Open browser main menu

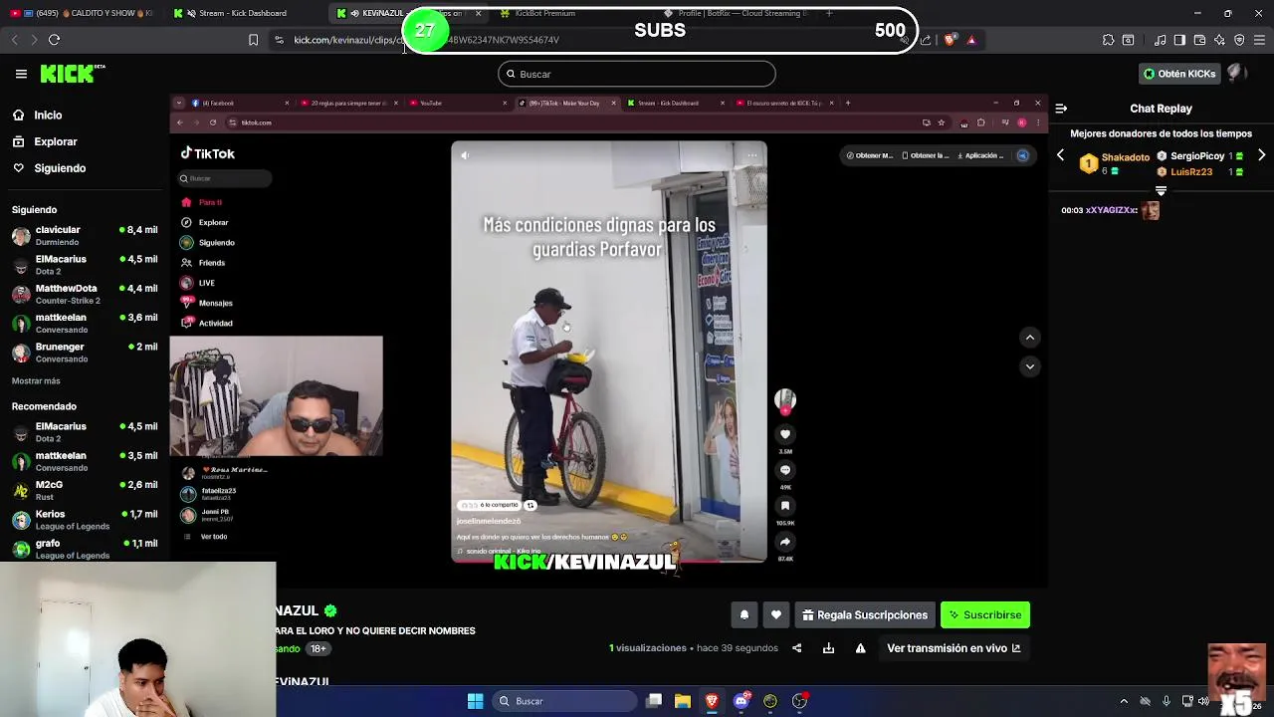(1260, 40)
